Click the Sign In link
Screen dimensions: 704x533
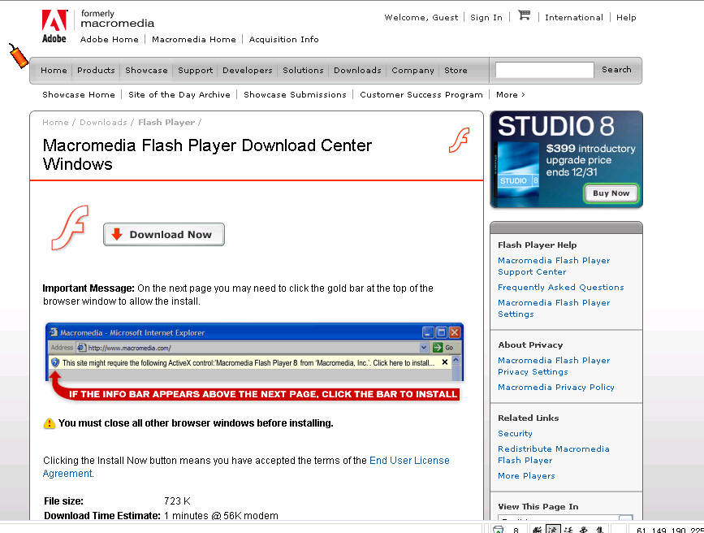(486, 18)
